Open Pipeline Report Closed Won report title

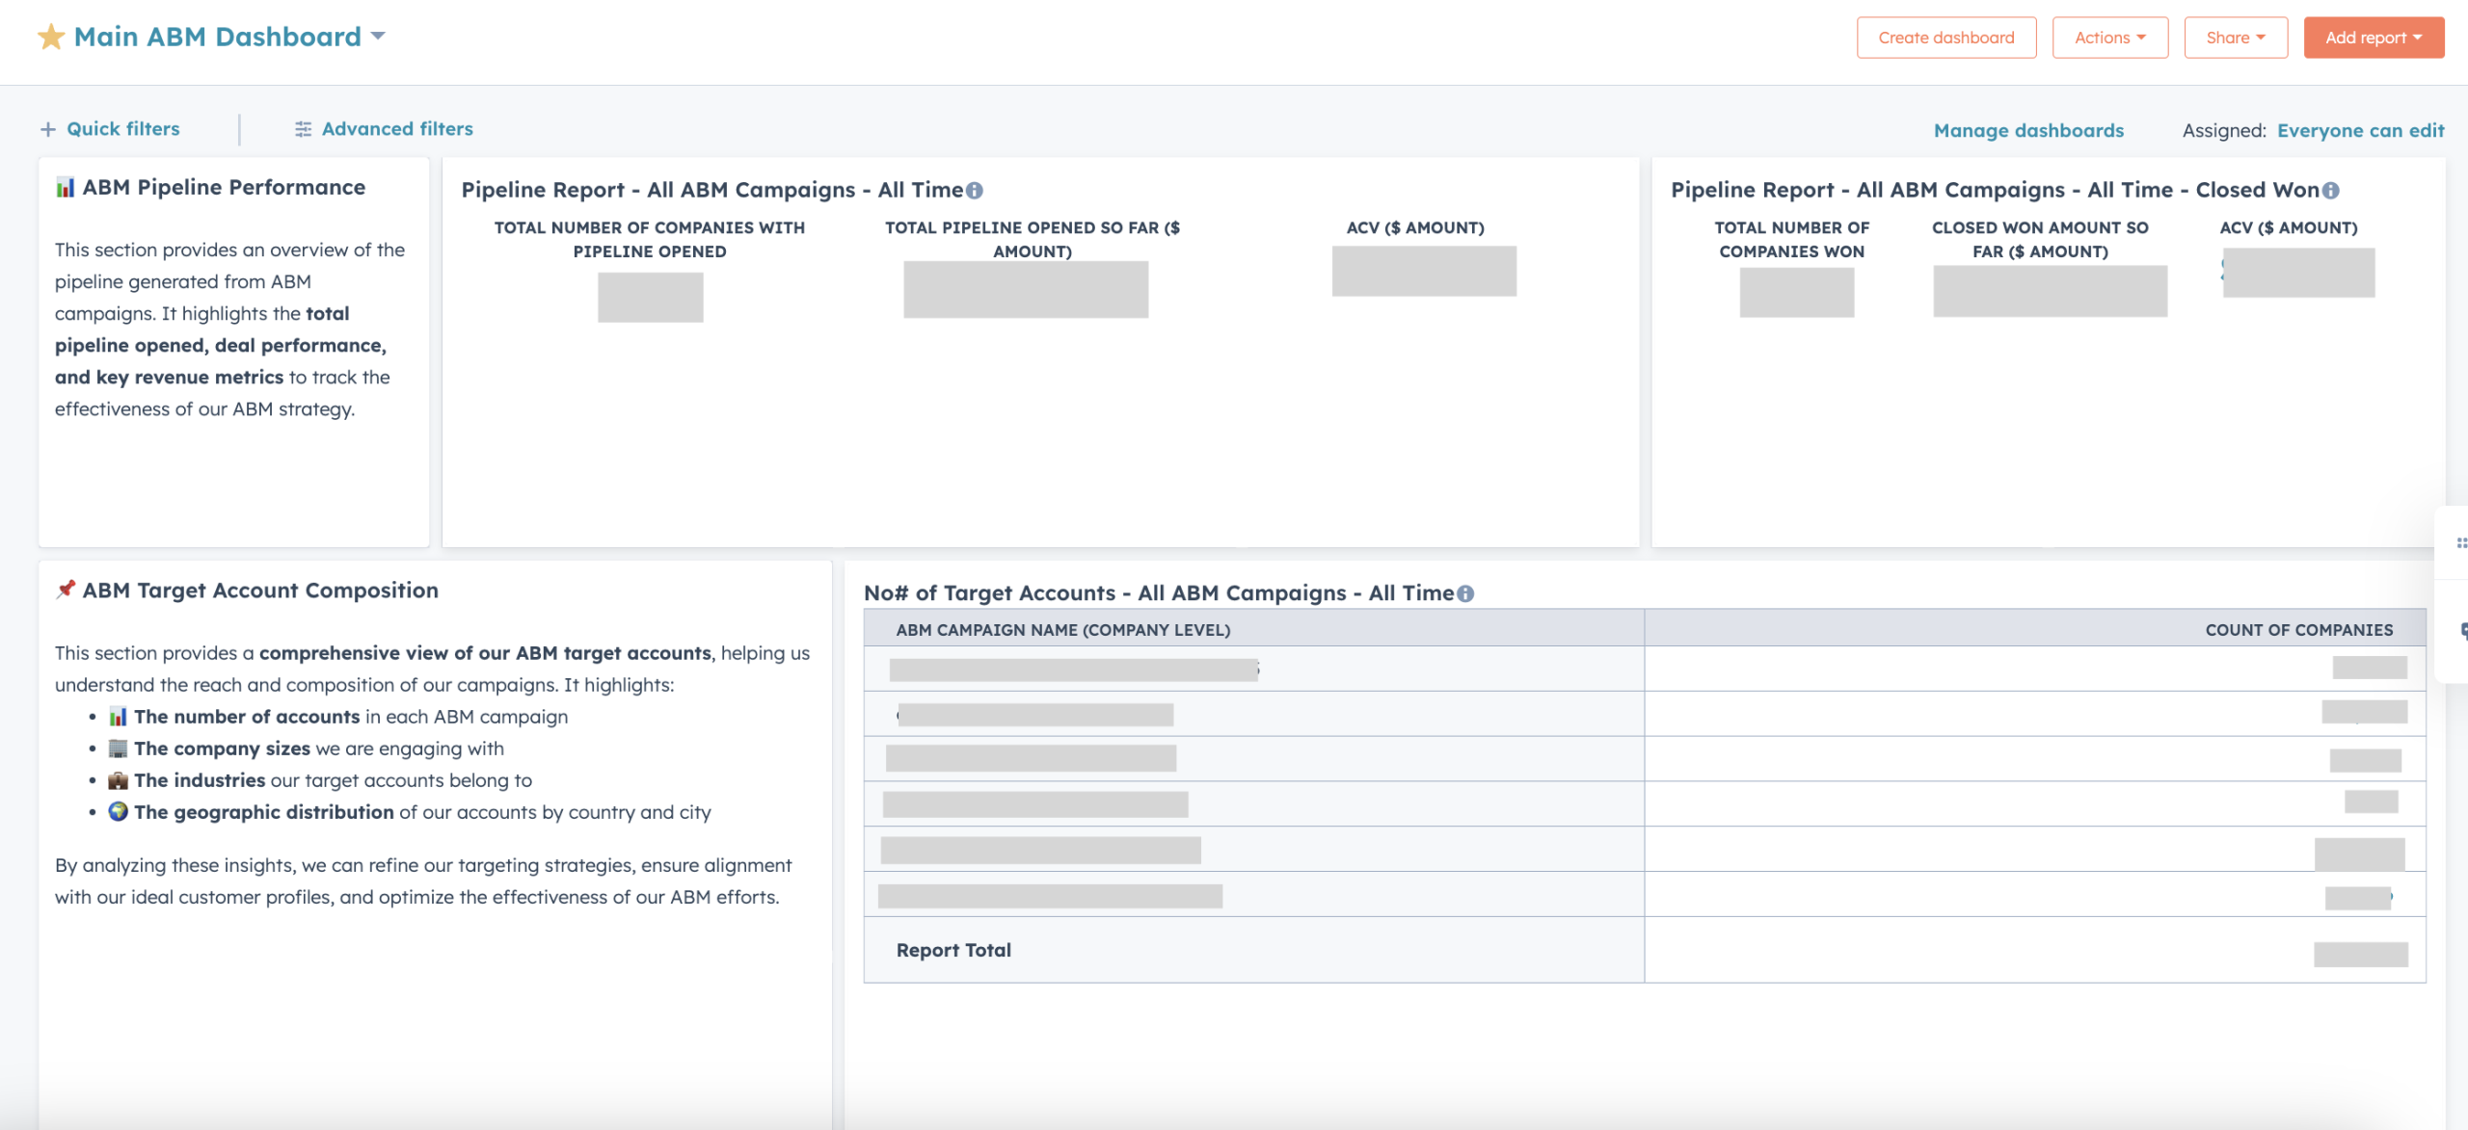tap(1995, 190)
